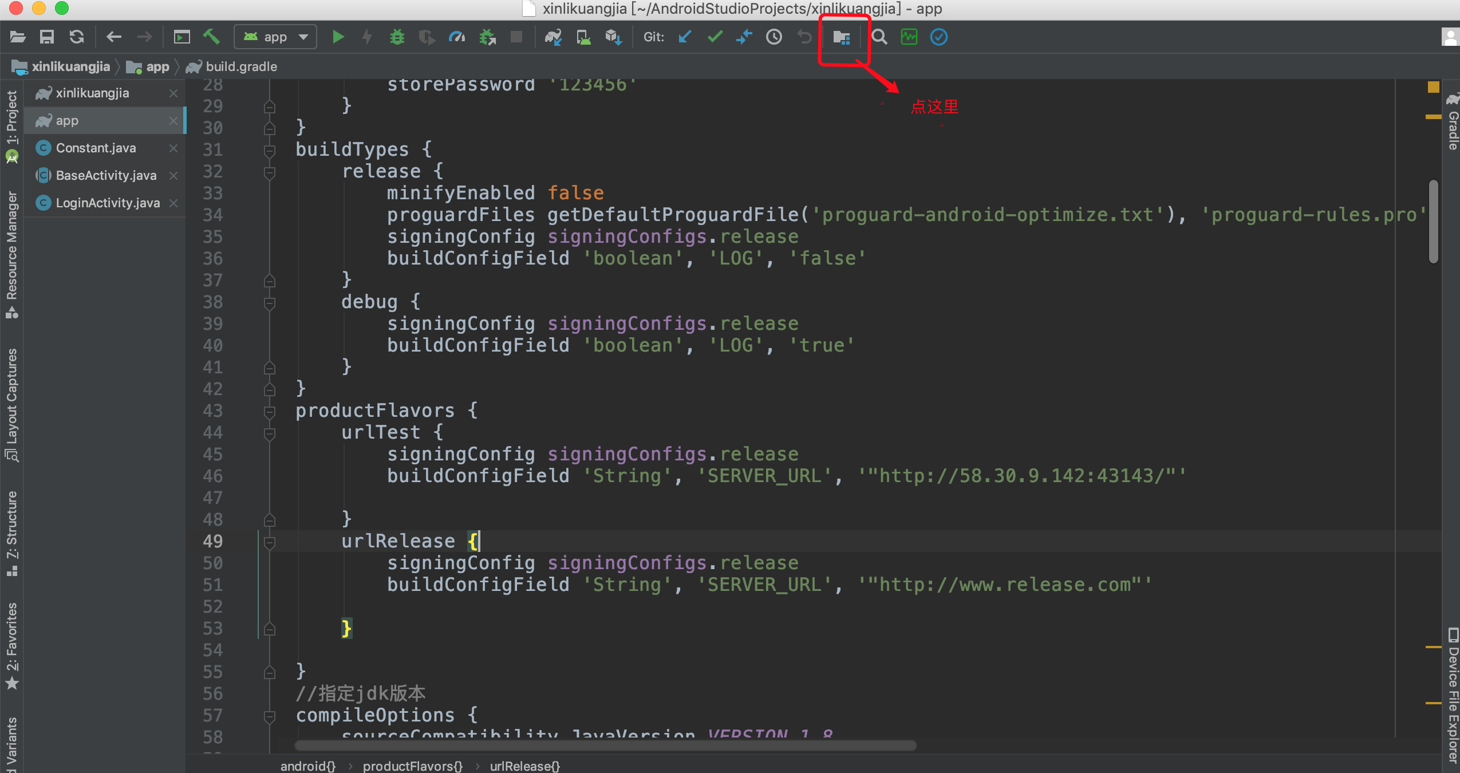The height and width of the screenshot is (773, 1460).
Task: Click the Debug app bug icon
Action: pos(397,37)
